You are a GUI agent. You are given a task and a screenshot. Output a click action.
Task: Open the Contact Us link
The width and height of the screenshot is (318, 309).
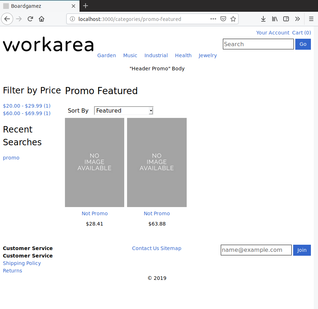(x=146, y=248)
